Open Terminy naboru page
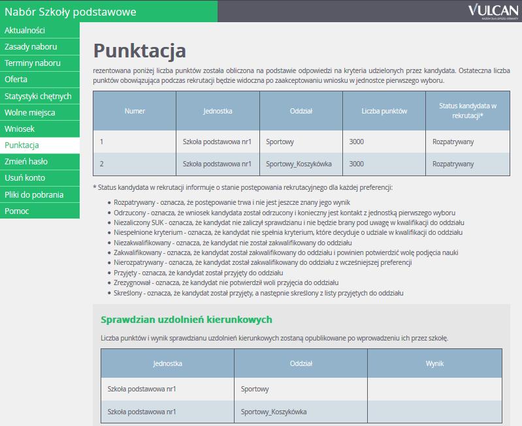Image resolution: width=522 pixels, height=426 pixels. tap(40, 63)
